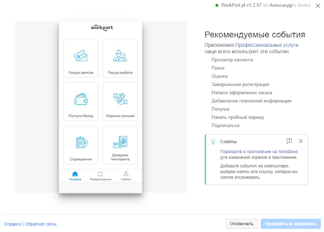
Task: Open the notifications chat icon
Action: (100, 174)
